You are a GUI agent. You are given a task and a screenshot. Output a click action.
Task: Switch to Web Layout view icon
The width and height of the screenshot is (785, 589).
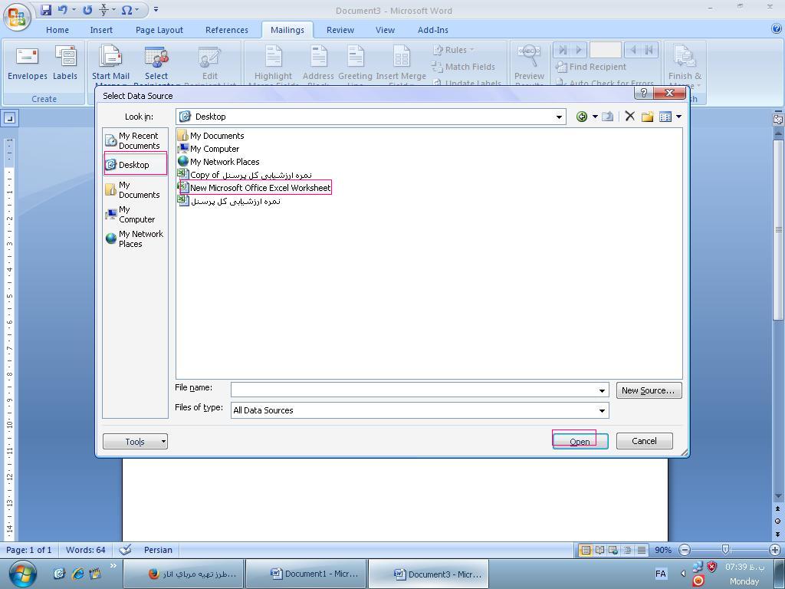[613, 550]
